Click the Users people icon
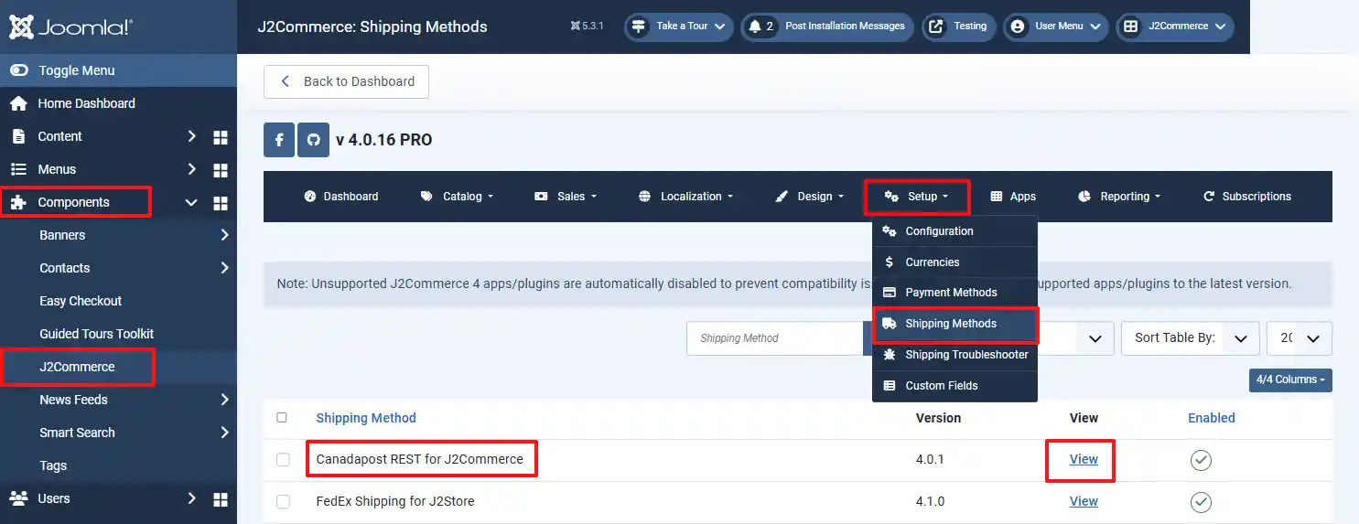Image resolution: width=1359 pixels, height=524 pixels. tap(18, 498)
